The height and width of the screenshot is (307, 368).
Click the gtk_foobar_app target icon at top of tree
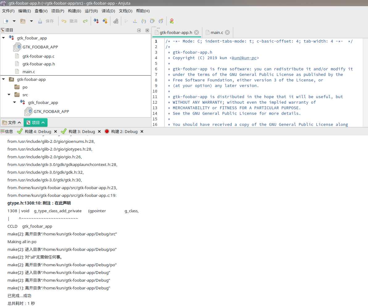[11, 38]
